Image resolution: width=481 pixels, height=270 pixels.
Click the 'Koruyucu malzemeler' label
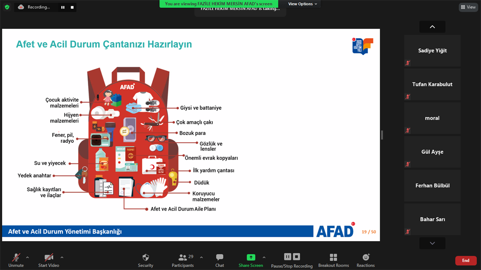click(206, 196)
